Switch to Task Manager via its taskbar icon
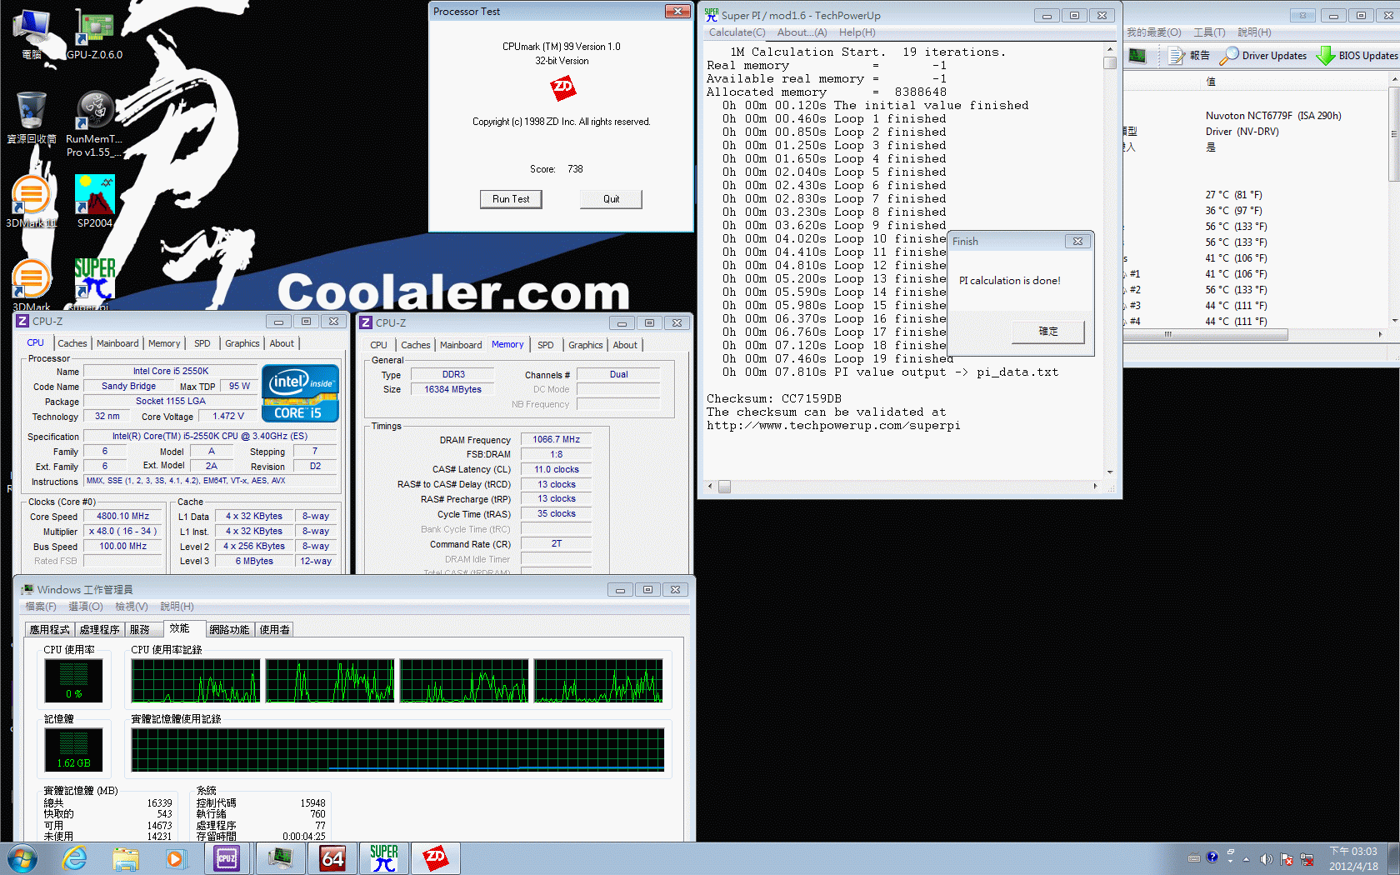 [281, 858]
